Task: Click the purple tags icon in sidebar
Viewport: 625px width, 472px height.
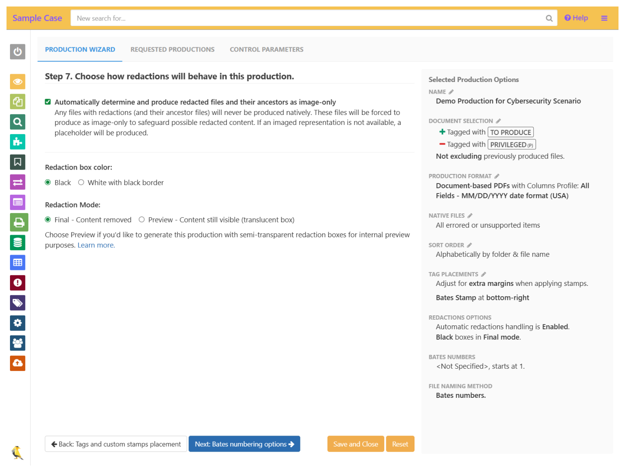Action: pos(17,303)
